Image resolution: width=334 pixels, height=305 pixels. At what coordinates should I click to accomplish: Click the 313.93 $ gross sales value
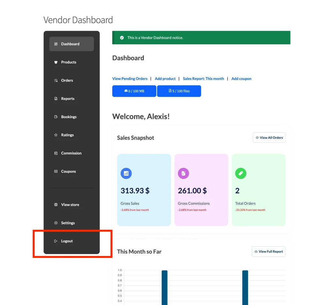pyautogui.click(x=135, y=191)
